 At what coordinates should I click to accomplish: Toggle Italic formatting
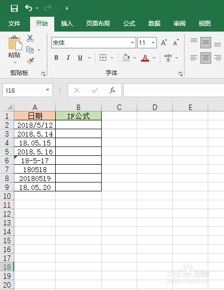coord(68,58)
